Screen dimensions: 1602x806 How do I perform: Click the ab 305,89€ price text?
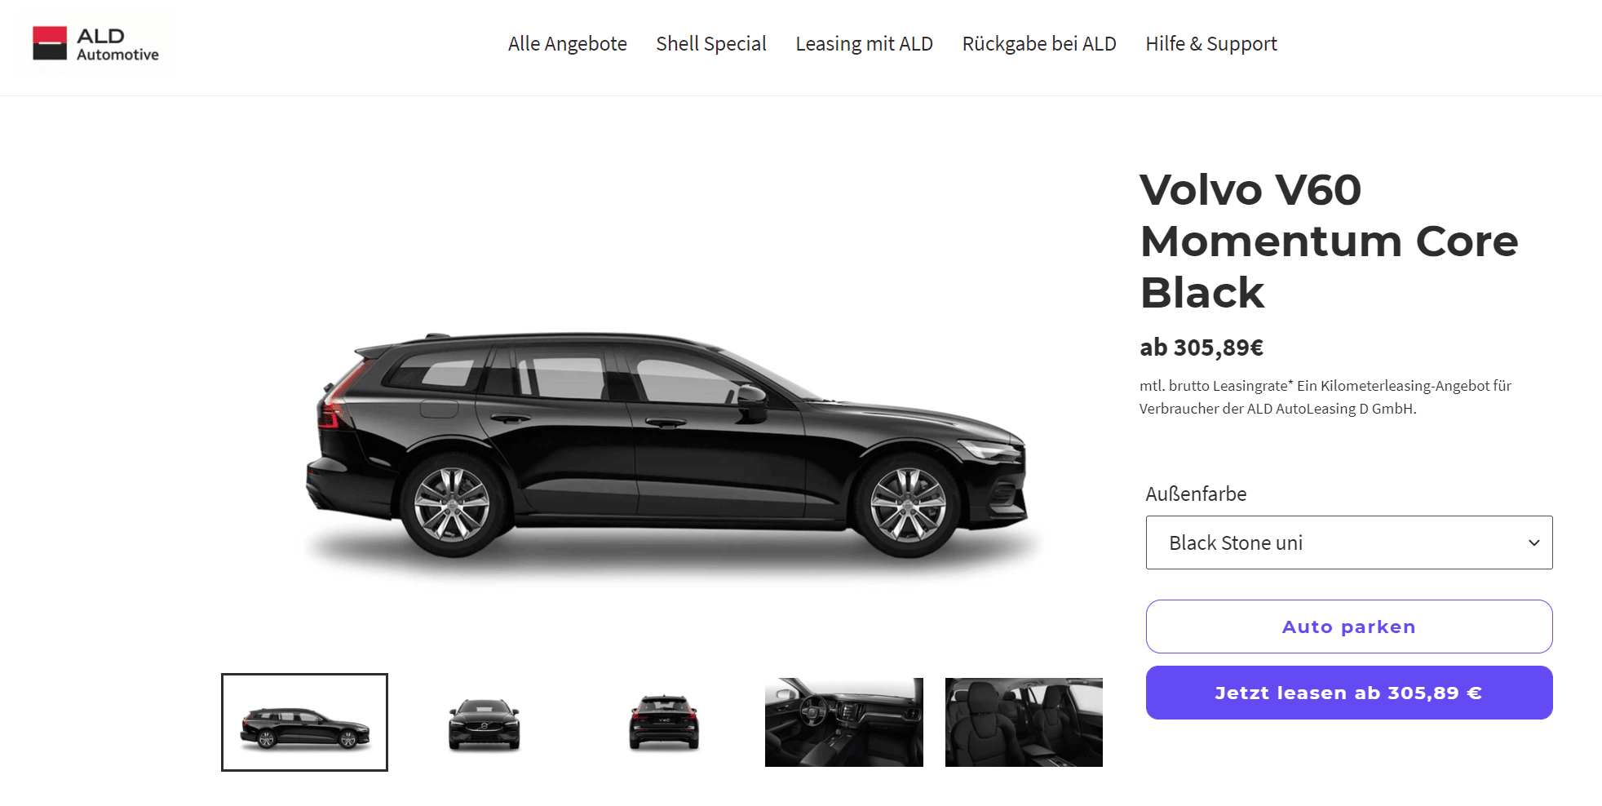click(x=1201, y=348)
